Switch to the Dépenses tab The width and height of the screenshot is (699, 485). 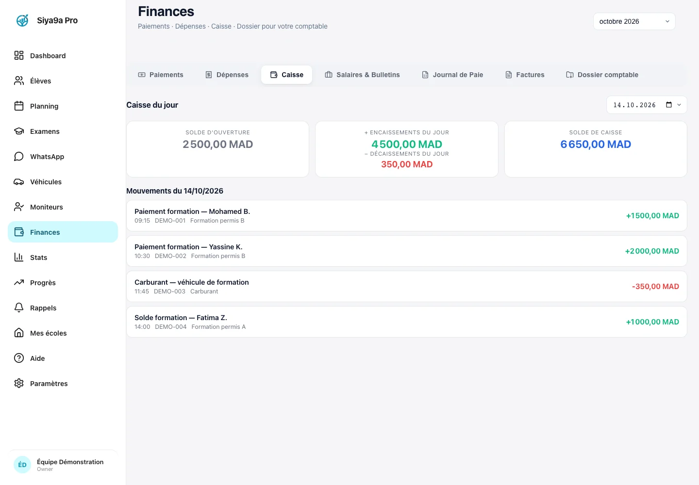coord(227,75)
